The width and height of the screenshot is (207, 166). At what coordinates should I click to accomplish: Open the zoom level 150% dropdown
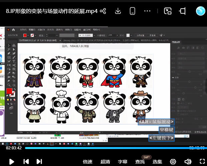pyautogui.click(x=28, y=133)
